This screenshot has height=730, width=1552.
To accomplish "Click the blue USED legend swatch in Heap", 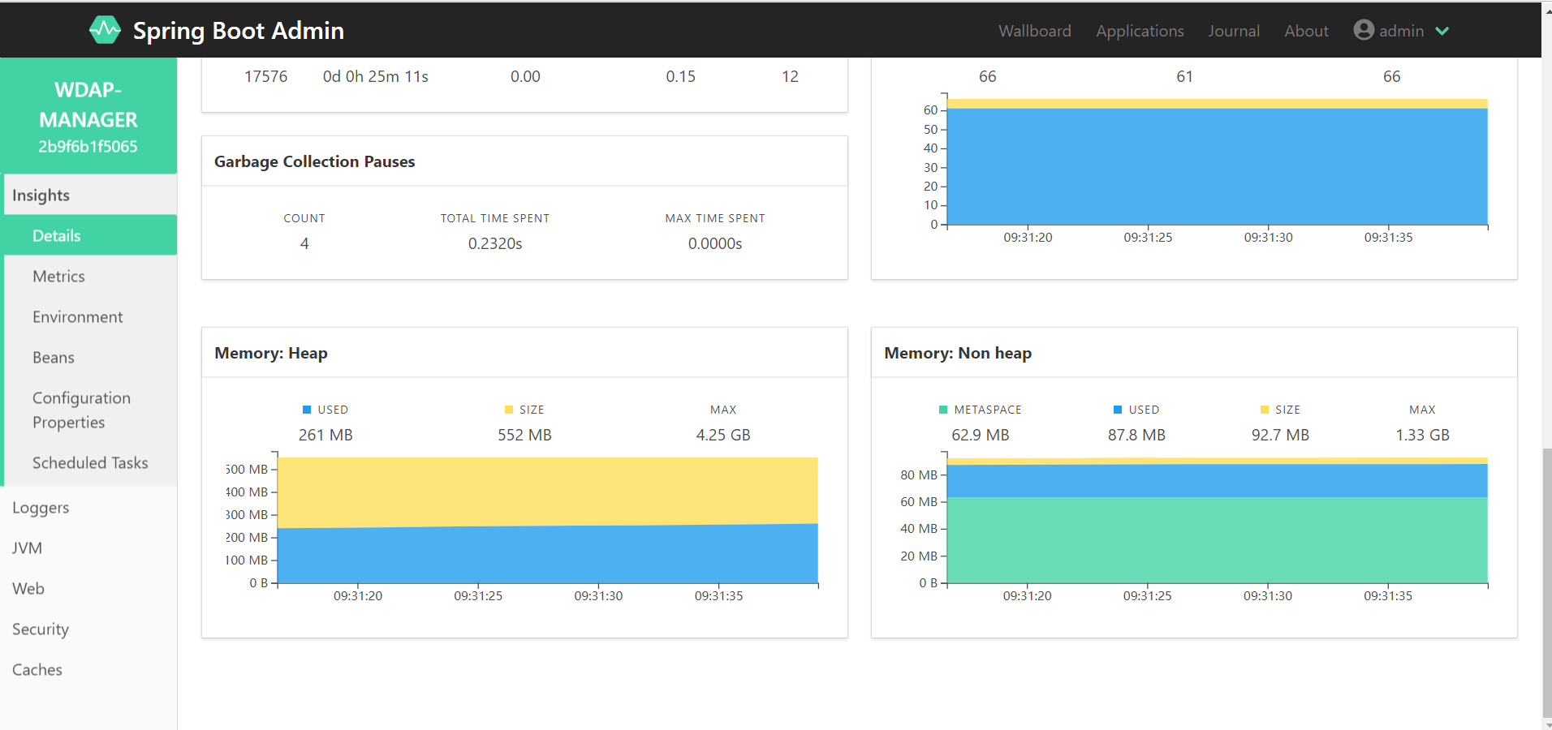I will (307, 410).
